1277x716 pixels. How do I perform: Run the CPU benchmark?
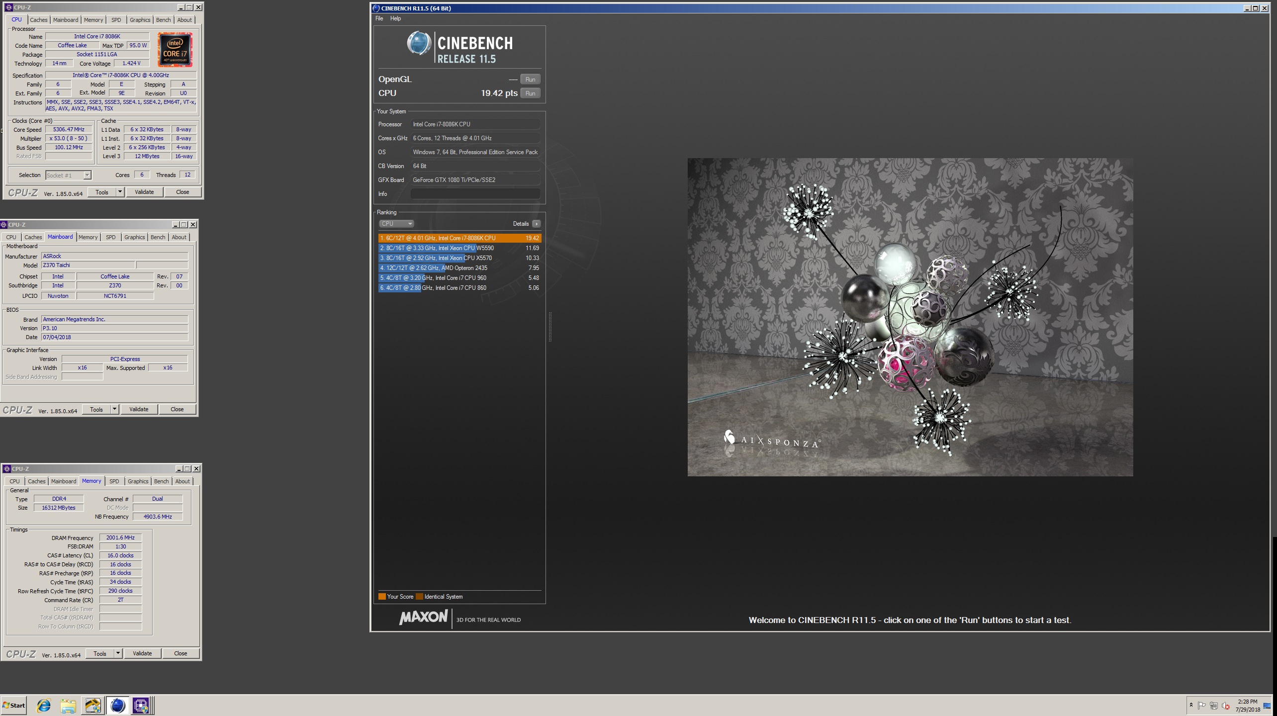[531, 93]
